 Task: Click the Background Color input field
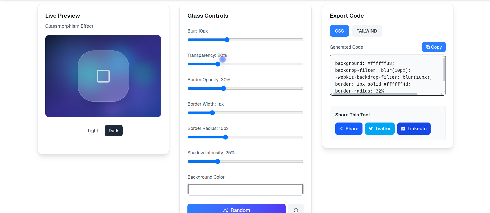point(245,189)
